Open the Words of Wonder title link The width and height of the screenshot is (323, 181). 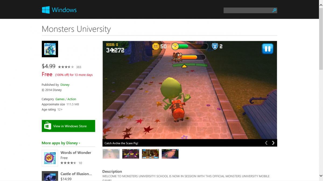pyautogui.click(x=76, y=153)
